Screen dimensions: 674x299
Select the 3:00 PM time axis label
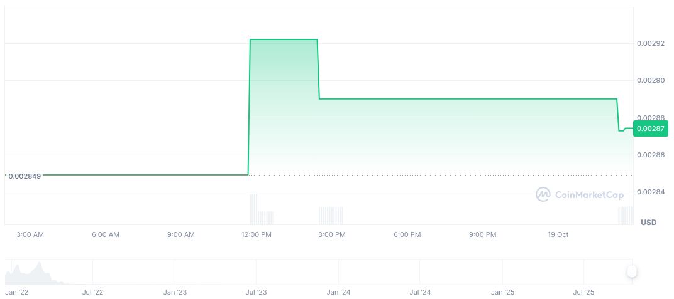tap(331, 234)
